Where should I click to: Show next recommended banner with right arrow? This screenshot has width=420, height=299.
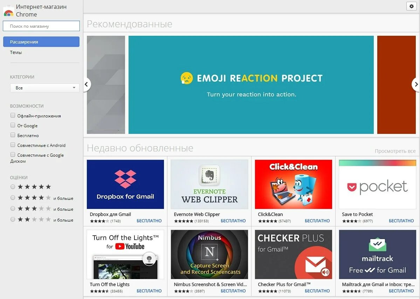(416, 84)
